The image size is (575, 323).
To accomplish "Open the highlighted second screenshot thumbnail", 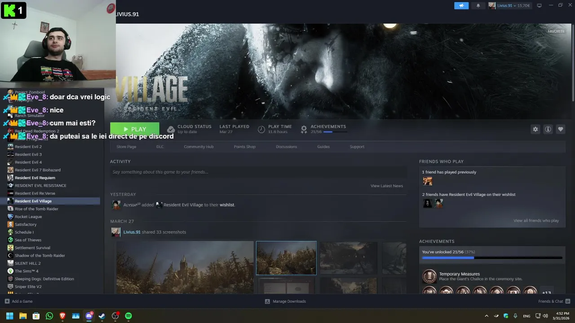I will click(286, 258).
